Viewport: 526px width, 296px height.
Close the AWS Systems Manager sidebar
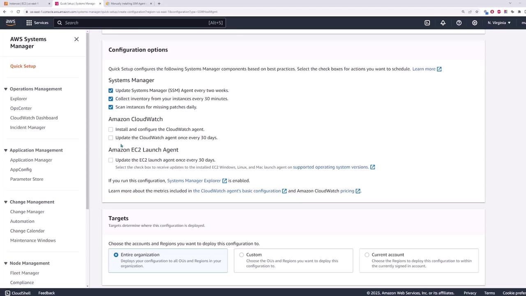tap(76, 39)
